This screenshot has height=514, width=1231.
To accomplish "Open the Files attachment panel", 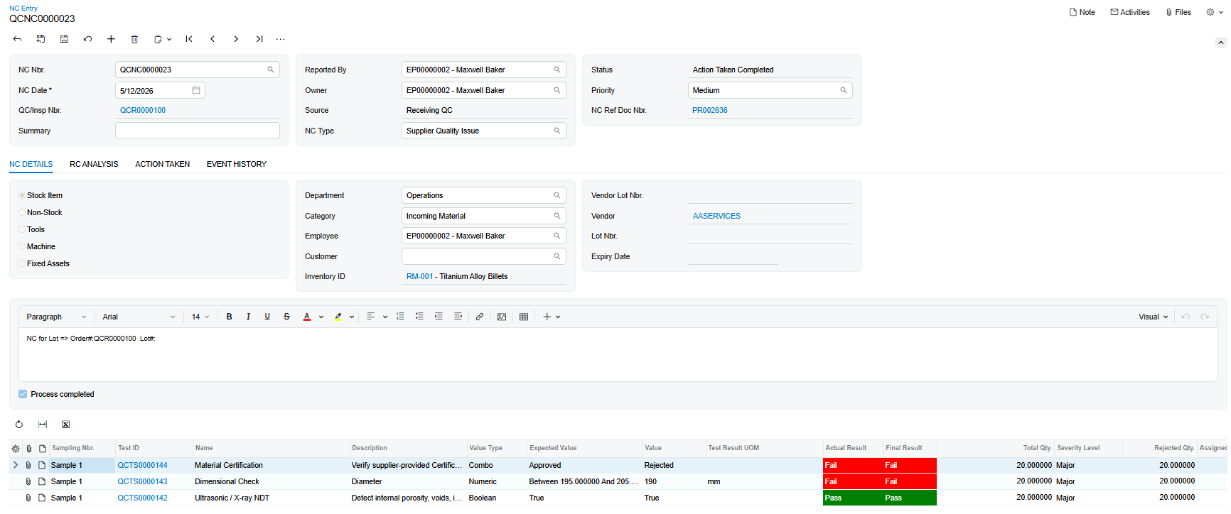I will point(1178,12).
